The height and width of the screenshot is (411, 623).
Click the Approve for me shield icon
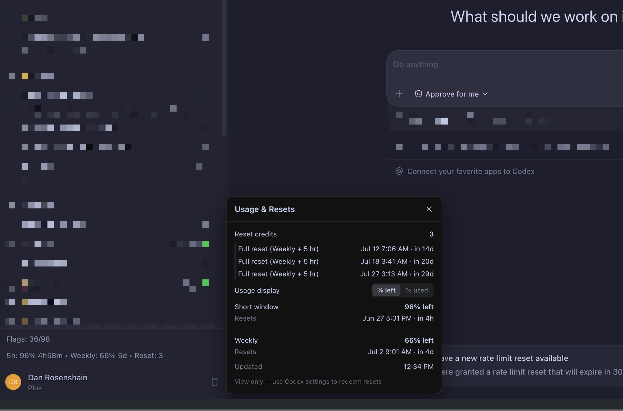(418, 94)
